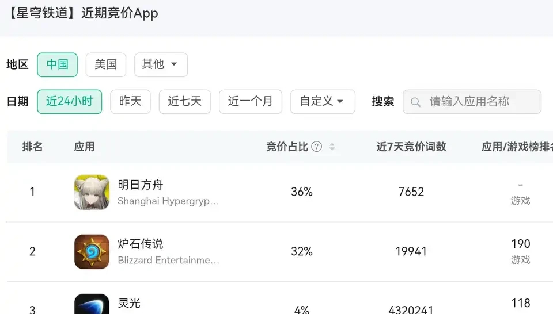Click the 炉石传说 app icon
Screen dimensions: 553x314
(x=92, y=251)
